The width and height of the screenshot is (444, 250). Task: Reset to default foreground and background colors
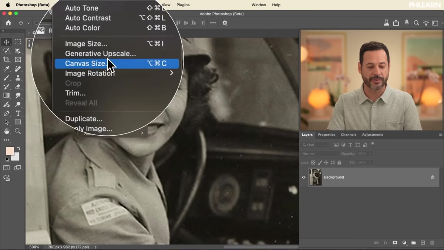point(7,160)
